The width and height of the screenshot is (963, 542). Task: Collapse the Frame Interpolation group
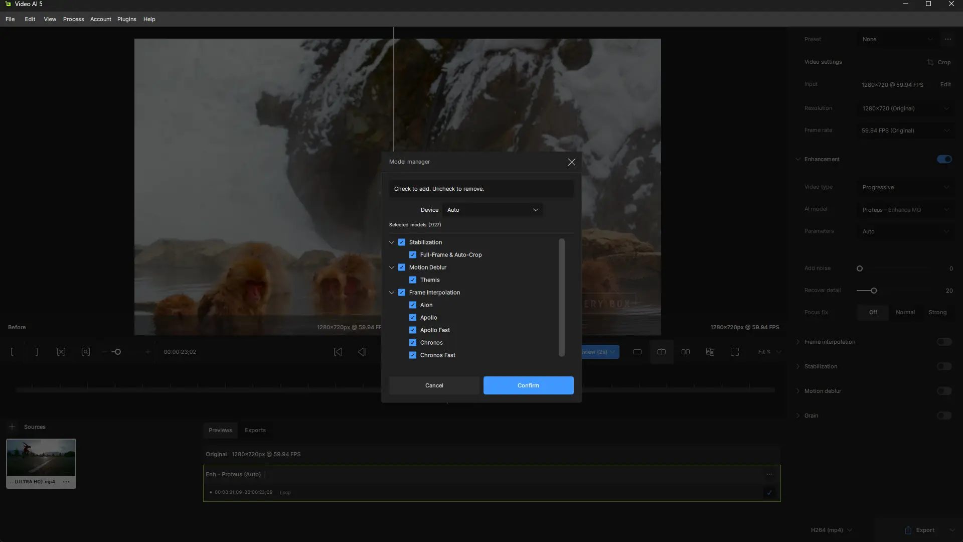coord(392,293)
